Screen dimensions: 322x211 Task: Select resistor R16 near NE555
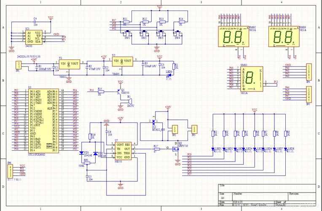(90, 137)
